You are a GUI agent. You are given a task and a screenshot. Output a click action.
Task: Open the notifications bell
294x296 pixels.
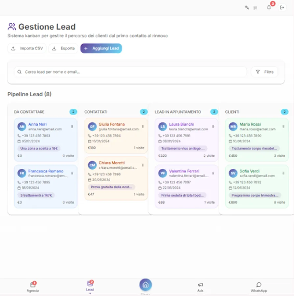coord(269,7)
